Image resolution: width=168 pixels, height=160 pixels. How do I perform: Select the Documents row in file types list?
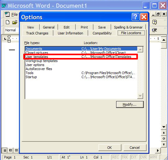[81, 49]
